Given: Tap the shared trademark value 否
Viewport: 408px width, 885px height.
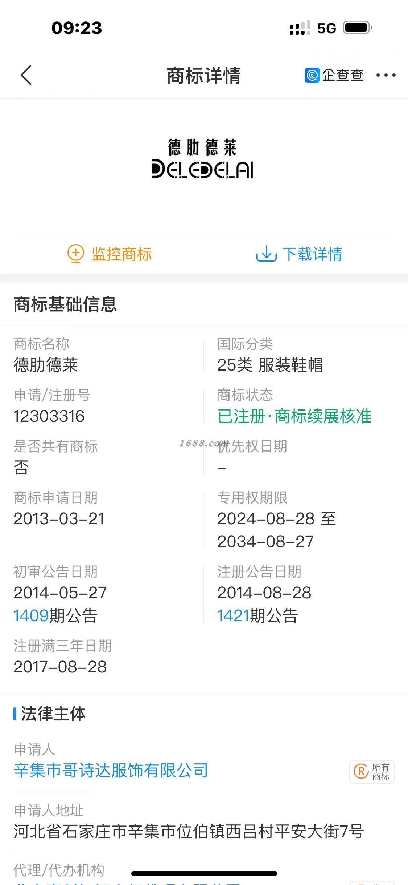Looking at the screenshot, I should click(21, 468).
